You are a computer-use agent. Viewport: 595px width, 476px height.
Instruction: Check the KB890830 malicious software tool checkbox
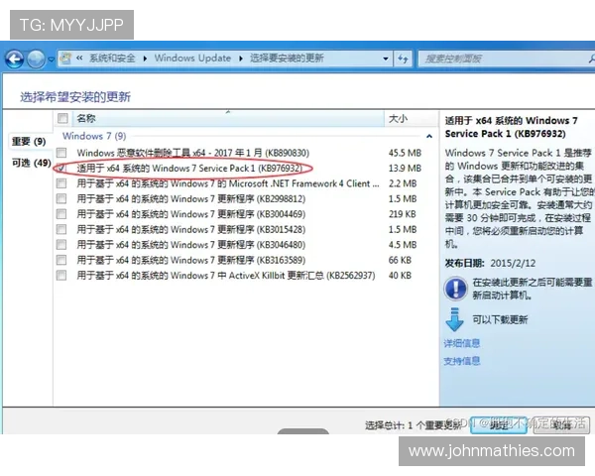[61, 153]
